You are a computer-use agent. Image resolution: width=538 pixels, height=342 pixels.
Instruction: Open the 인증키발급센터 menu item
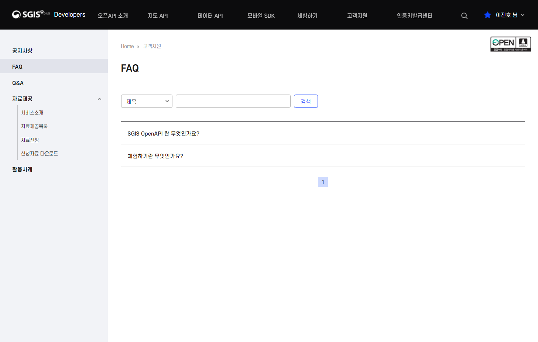point(414,16)
